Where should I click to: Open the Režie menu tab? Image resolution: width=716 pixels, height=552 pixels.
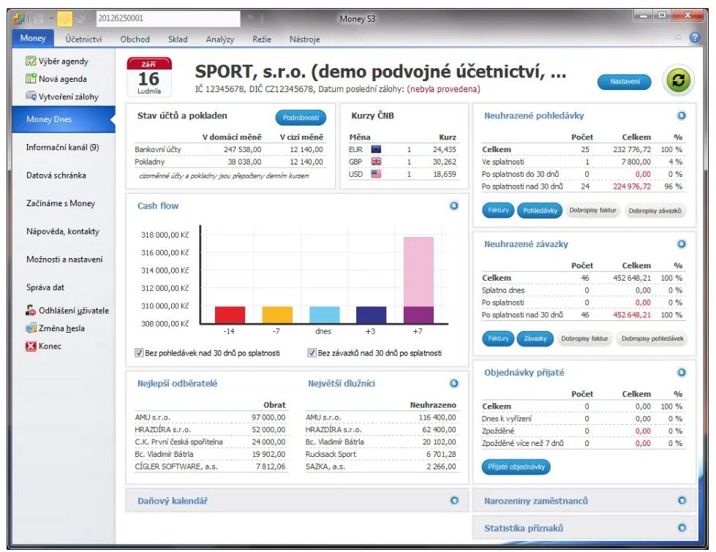(x=262, y=39)
